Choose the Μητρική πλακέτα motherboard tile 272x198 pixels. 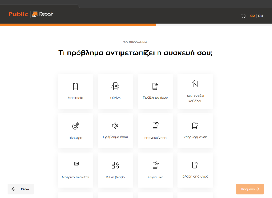pyautogui.click(x=75, y=170)
